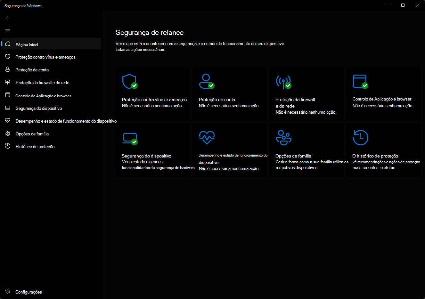425x299 pixels.
Task: Open the Proteção da firewall e da rede card title
Action: pos(295,103)
